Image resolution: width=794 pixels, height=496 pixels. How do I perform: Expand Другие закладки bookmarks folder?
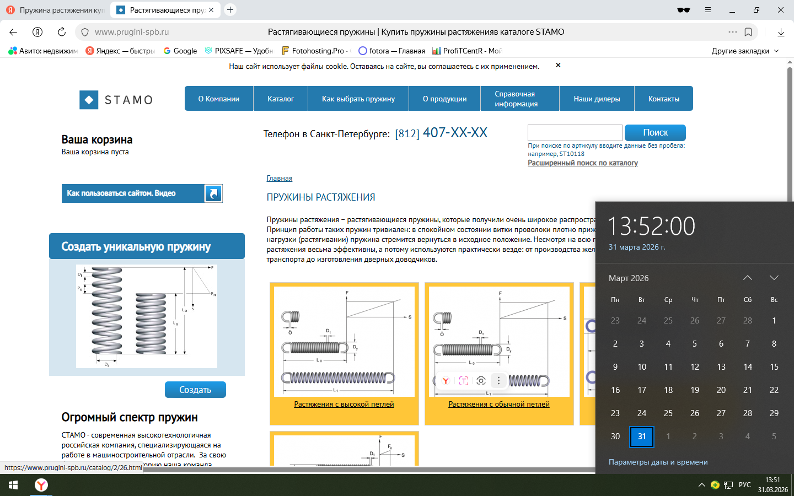coord(745,51)
